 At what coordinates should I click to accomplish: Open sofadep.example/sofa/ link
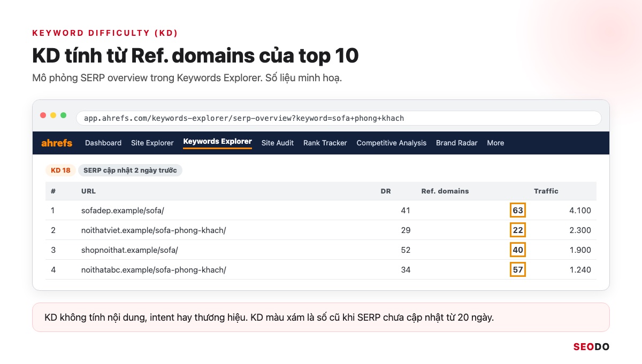click(123, 211)
